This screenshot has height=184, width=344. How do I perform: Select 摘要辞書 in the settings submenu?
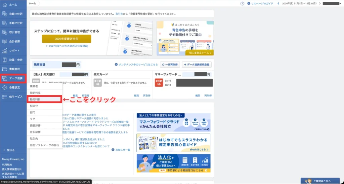[45, 126]
